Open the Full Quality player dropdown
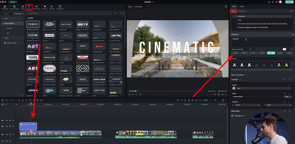The width and height of the screenshot is (295, 144). (140, 7)
